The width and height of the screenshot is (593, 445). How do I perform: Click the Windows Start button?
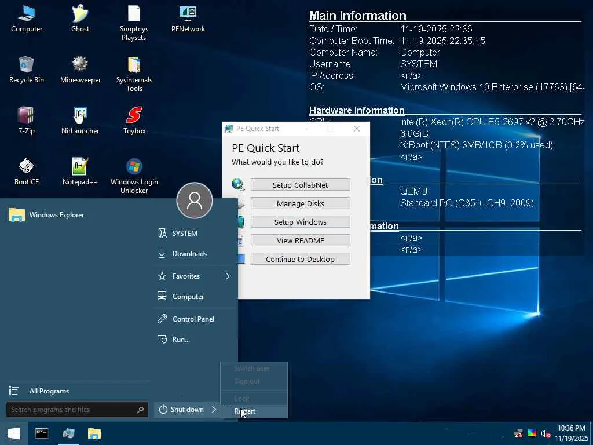coord(14,433)
